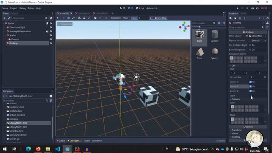Open MonkeyWithAnimation scene in editor icon
This screenshot has height=153, width=272.
[47, 31]
